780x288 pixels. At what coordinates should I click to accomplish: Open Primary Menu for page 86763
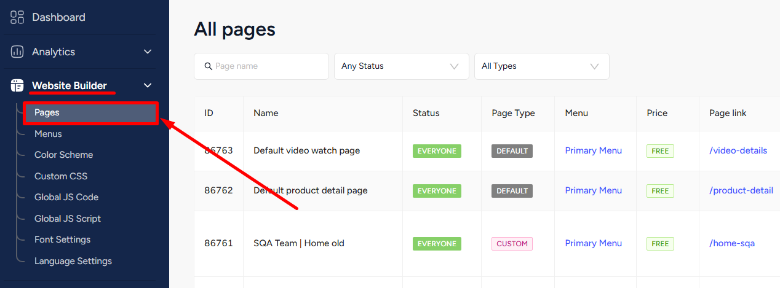[594, 150]
